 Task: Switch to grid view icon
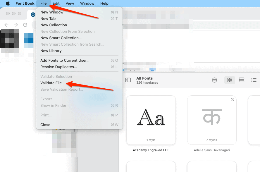(230, 80)
